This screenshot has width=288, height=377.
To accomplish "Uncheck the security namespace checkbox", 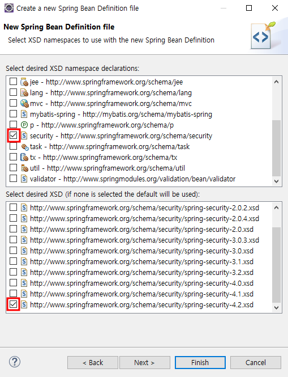I will point(14,135).
